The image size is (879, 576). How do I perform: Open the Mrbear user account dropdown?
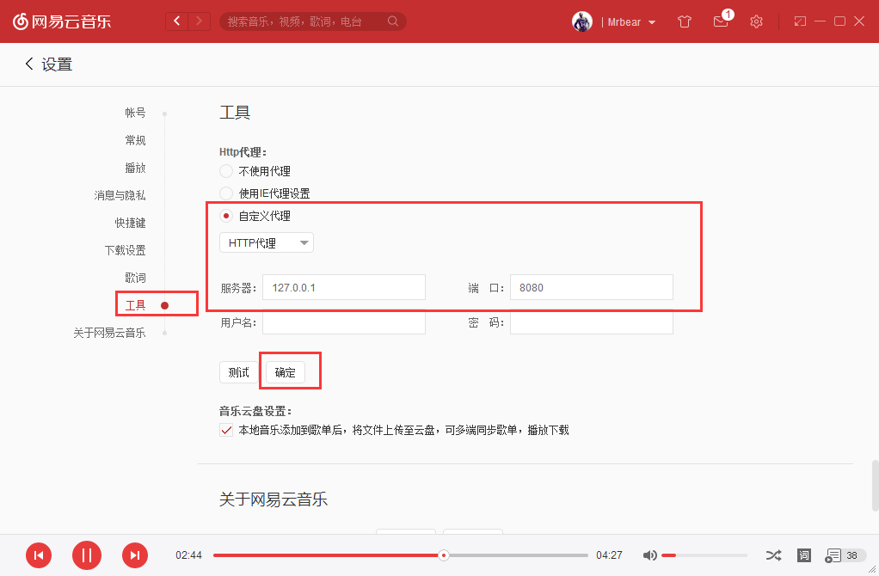tap(632, 21)
